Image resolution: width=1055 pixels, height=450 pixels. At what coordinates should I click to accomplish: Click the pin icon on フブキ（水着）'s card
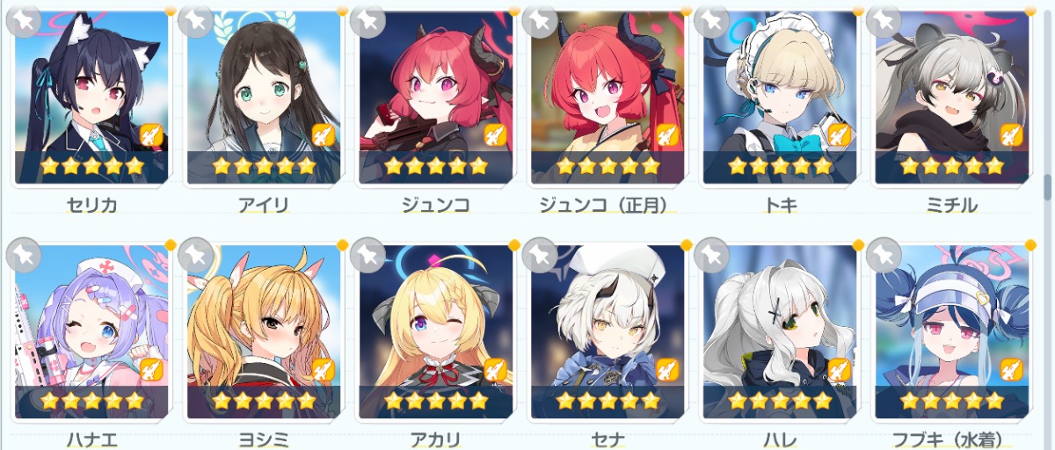click(x=884, y=255)
